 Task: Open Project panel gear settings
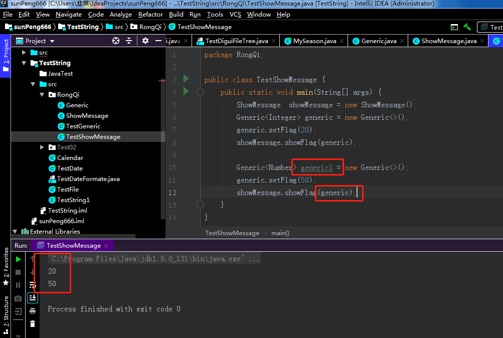point(145,41)
